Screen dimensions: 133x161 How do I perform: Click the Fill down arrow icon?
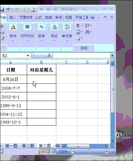[78, 32]
